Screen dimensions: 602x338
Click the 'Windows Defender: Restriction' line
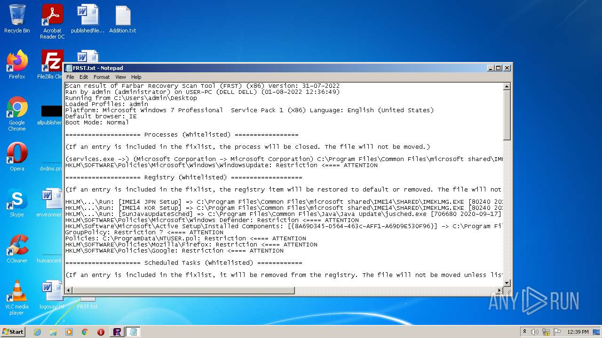tap(212, 220)
